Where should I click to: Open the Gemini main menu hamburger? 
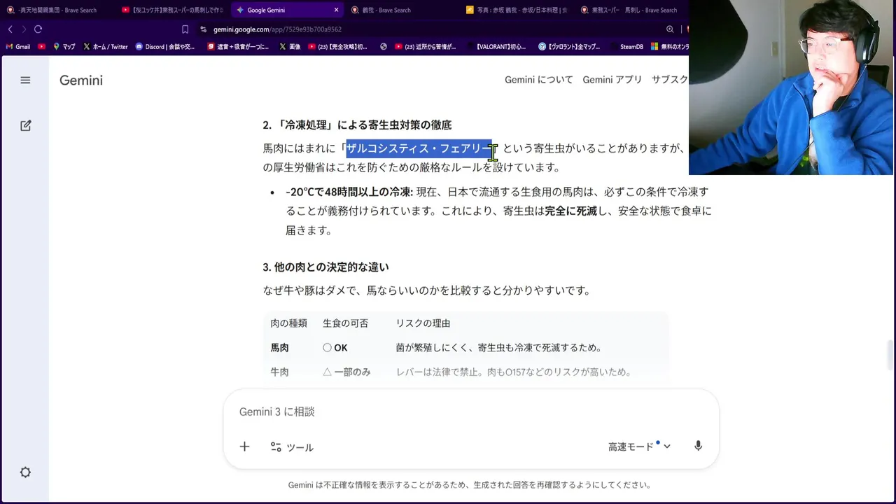[x=25, y=80]
